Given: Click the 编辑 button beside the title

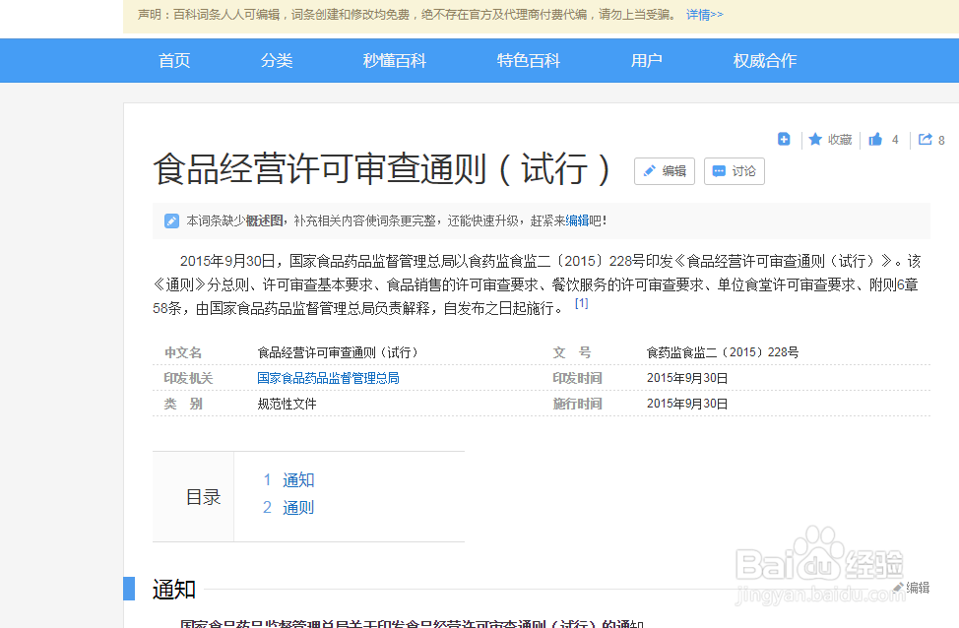Looking at the screenshot, I should click(665, 171).
